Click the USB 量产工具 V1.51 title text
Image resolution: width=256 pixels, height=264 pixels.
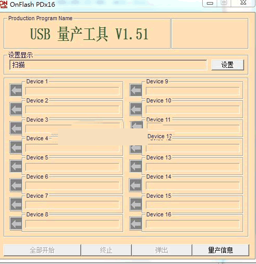(x=89, y=34)
